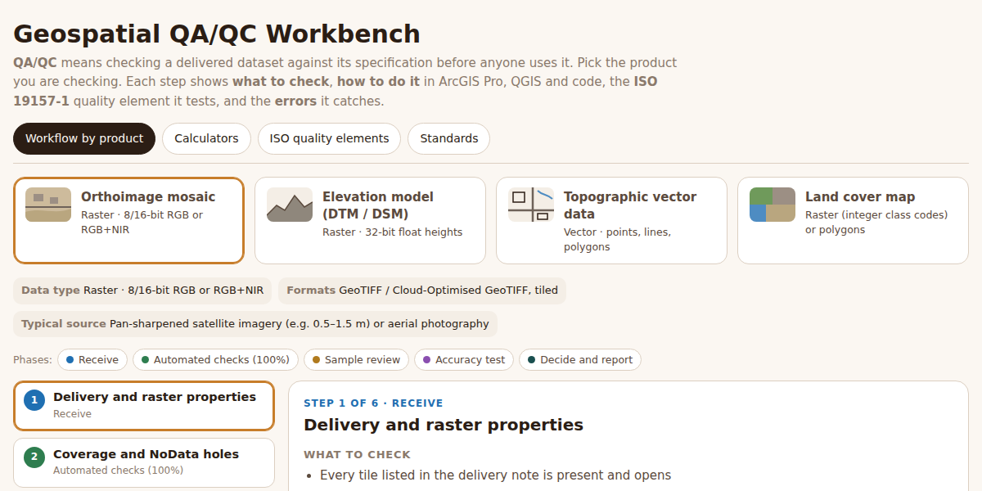Click the Geospatial QA/QC Workbench title

click(x=217, y=34)
